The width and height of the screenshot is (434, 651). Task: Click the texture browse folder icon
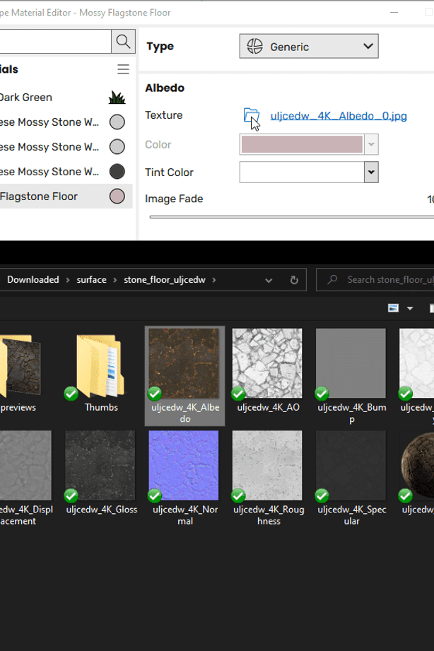pyautogui.click(x=251, y=116)
